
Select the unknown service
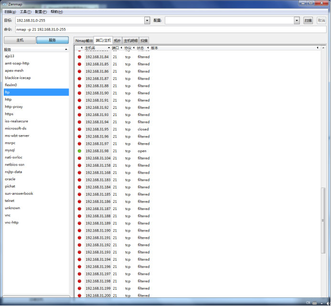36,208
